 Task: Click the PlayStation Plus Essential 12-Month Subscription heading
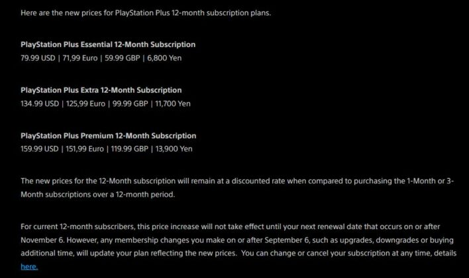[x=108, y=44]
